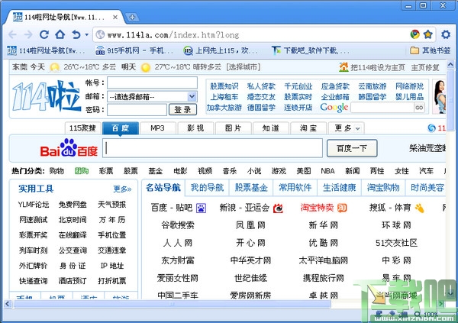Viewport: 458px width, 323px height.
Task: Open the 其他书签 bookmarks folder
Action: click(x=431, y=50)
